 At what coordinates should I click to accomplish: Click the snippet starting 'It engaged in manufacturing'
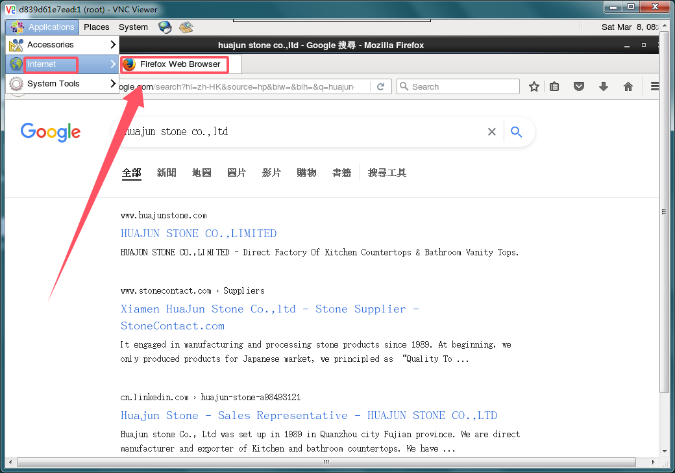point(315,352)
